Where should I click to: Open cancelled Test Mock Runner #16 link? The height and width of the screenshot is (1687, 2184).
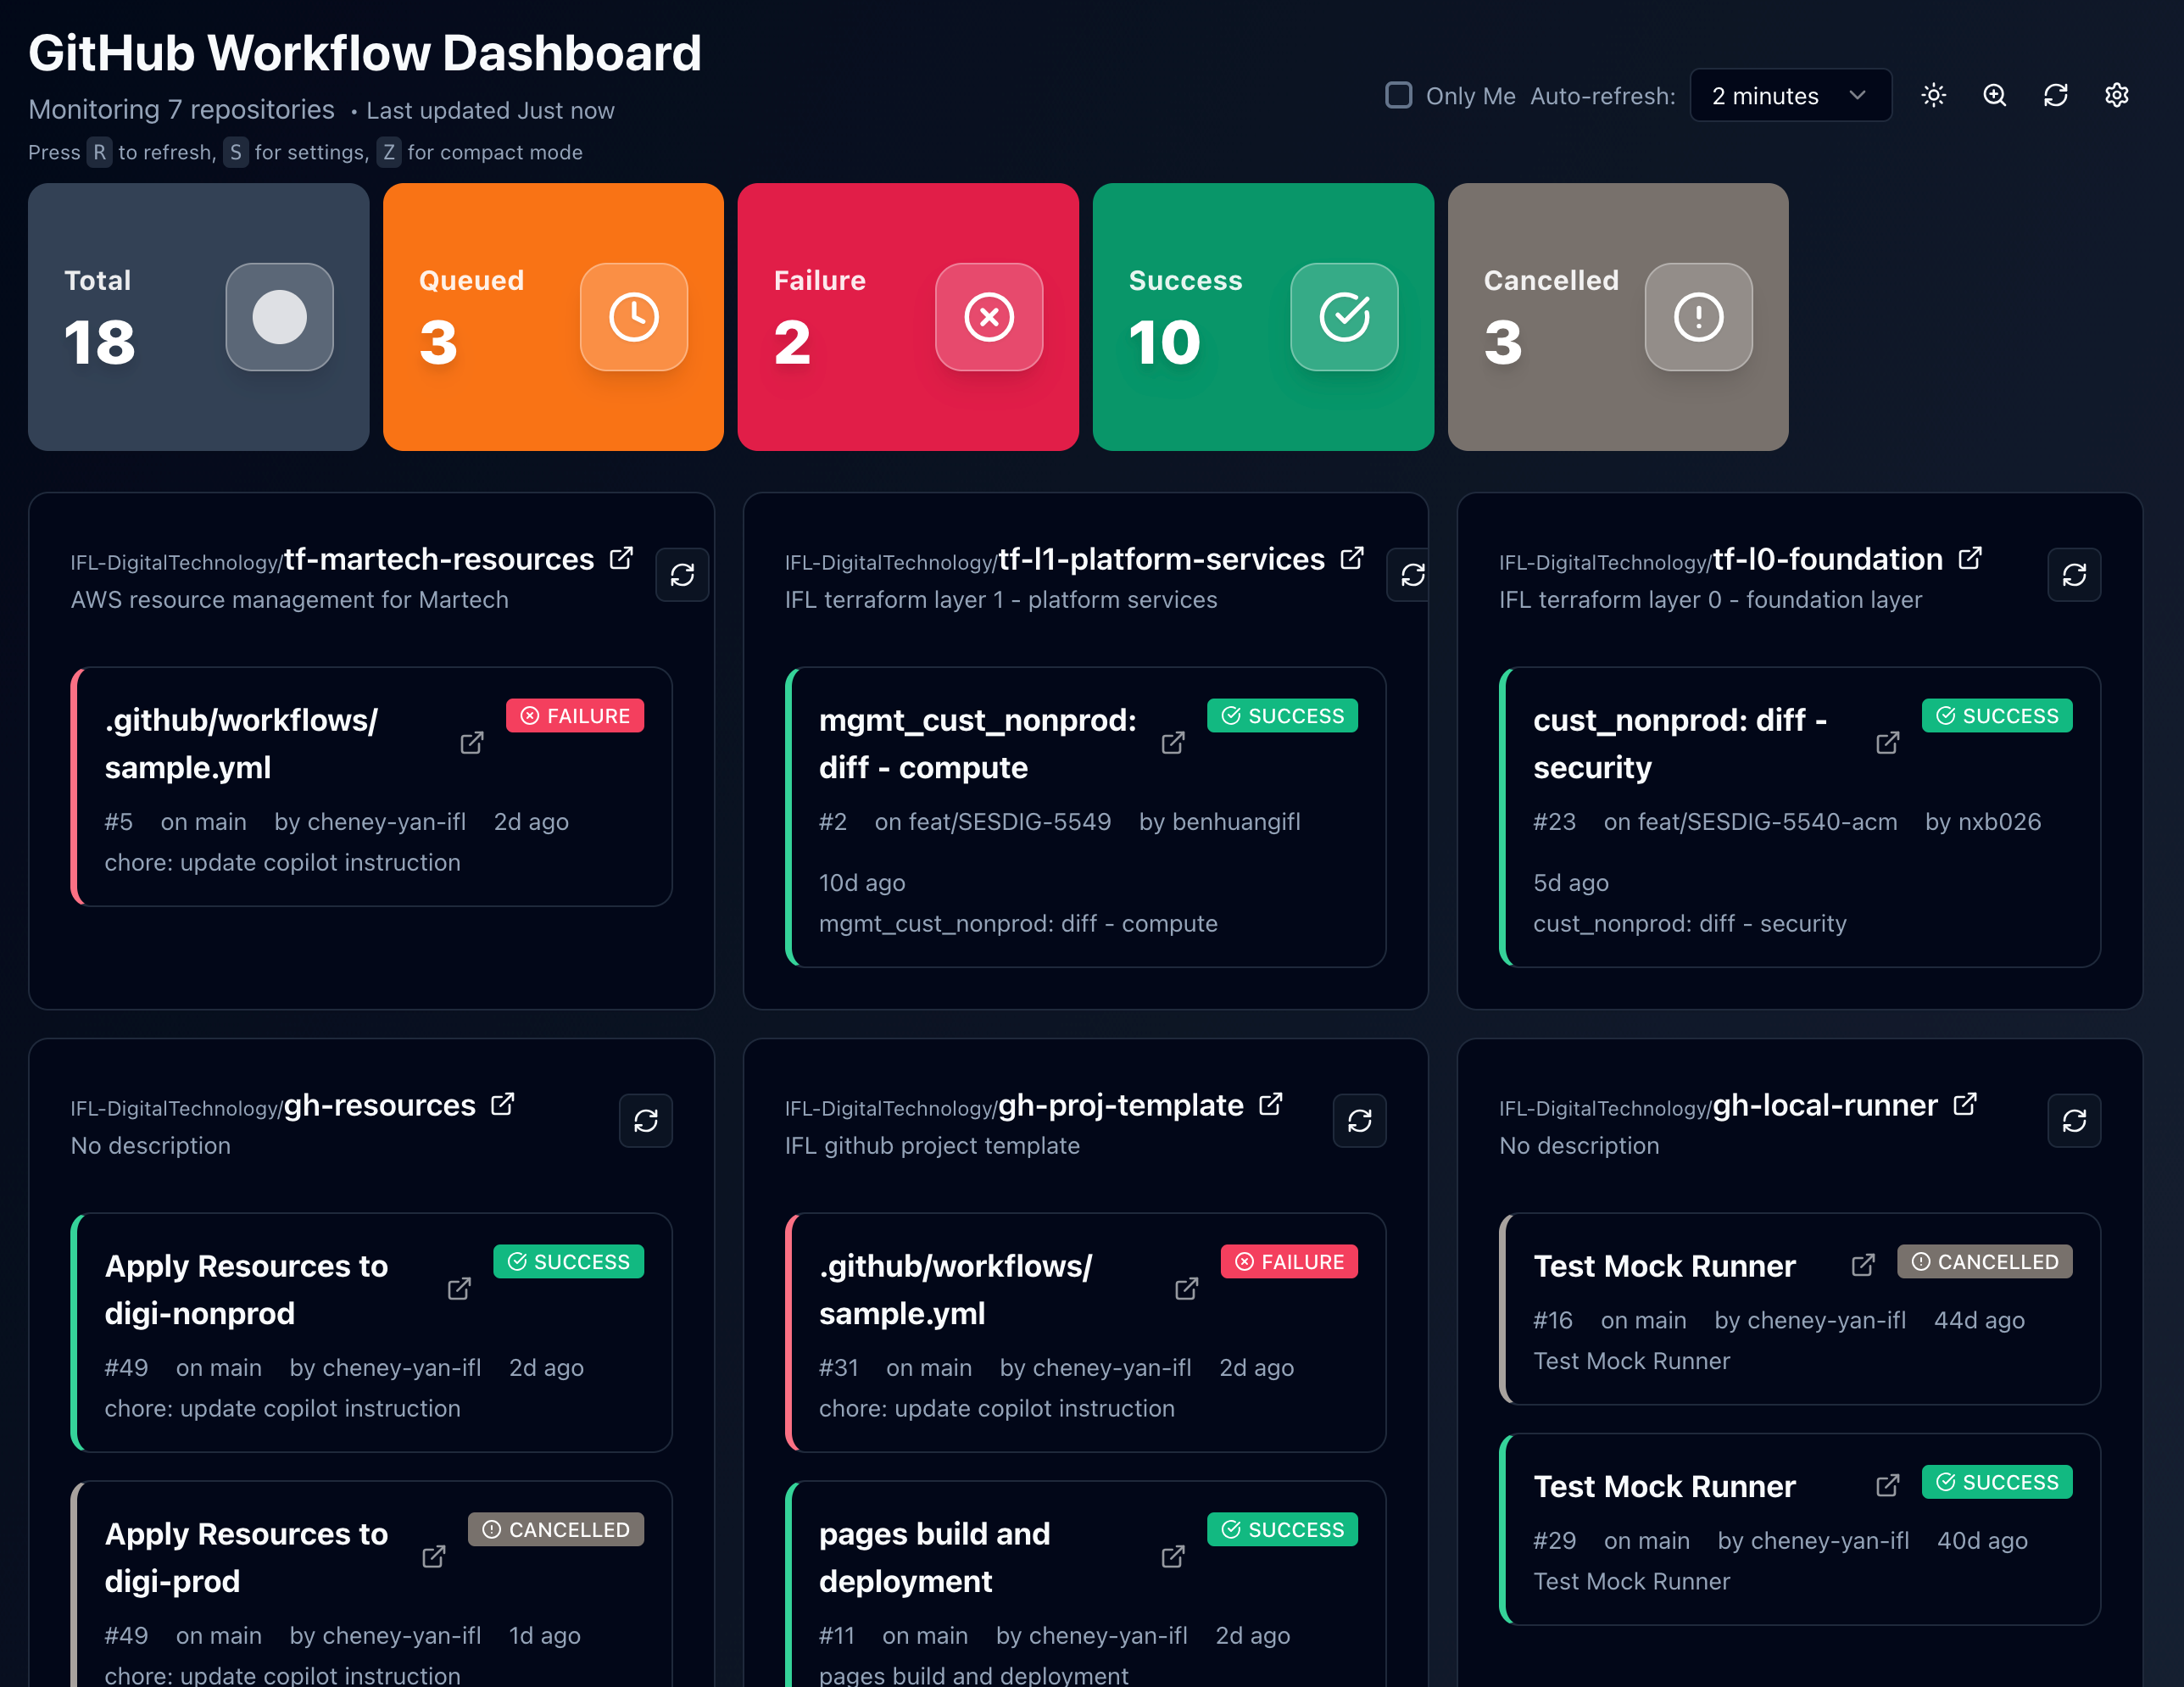tap(1863, 1265)
